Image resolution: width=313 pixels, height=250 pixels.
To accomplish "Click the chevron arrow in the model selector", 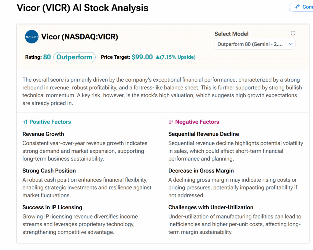I will pyautogui.click(x=291, y=44).
